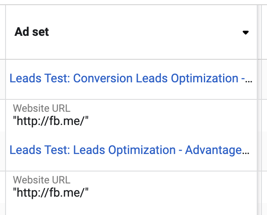Select the second "http://fb.me/" URL value

pos(51,193)
